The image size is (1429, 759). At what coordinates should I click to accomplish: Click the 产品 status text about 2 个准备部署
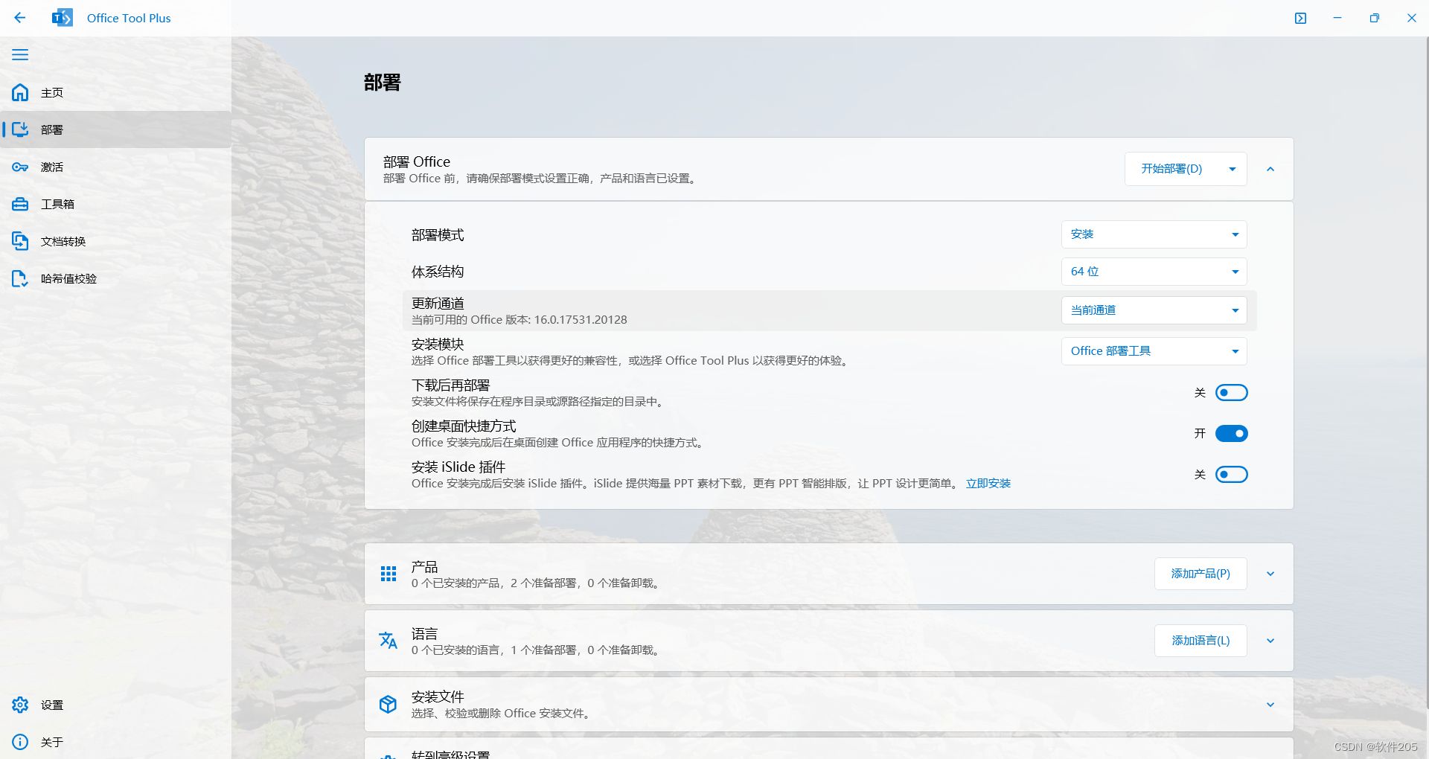point(537,583)
